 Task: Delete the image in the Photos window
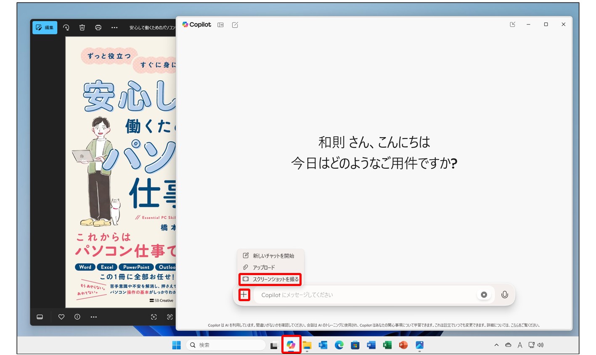pos(82,27)
